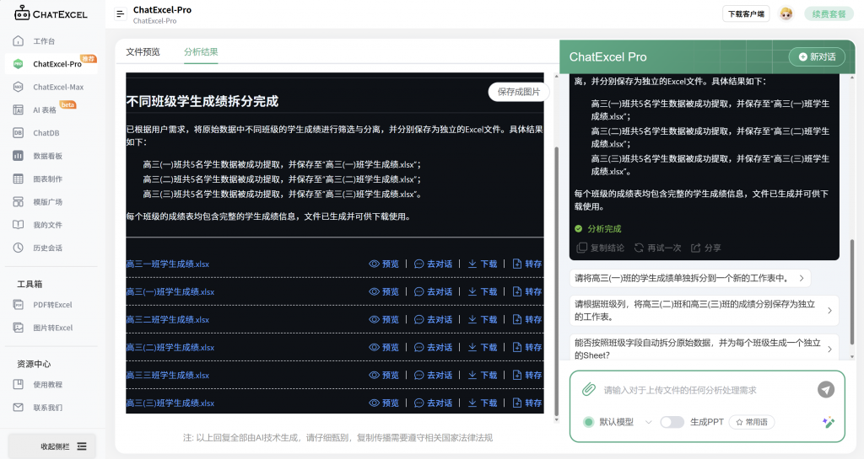The width and height of the screenshot is (864, 459).
Task: Click the 数据看板 chart icon
Action: pyautogui.click(x=19, y=156)
